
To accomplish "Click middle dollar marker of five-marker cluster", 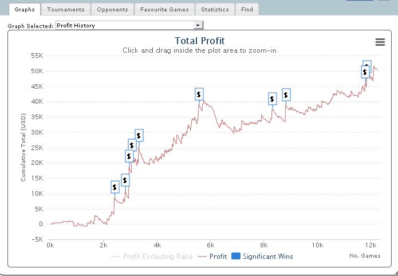I will pos(129,156).
